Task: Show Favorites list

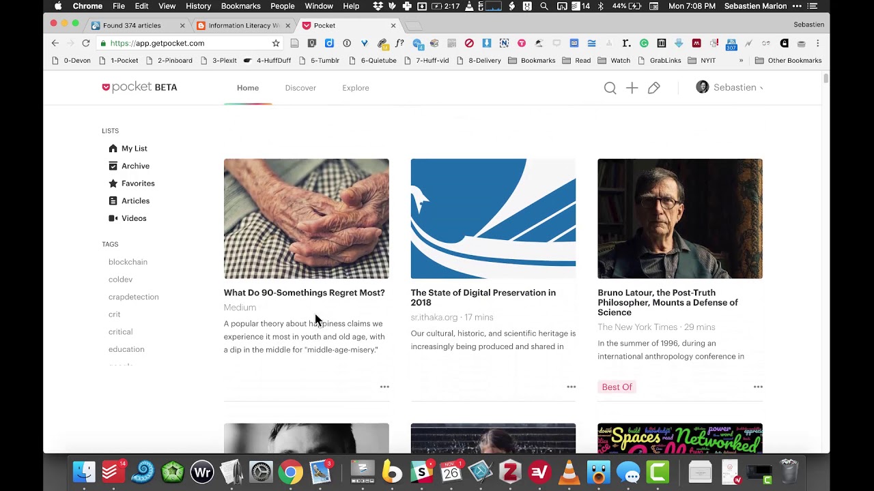Action: pyautogui.click(x=131, y=183)
